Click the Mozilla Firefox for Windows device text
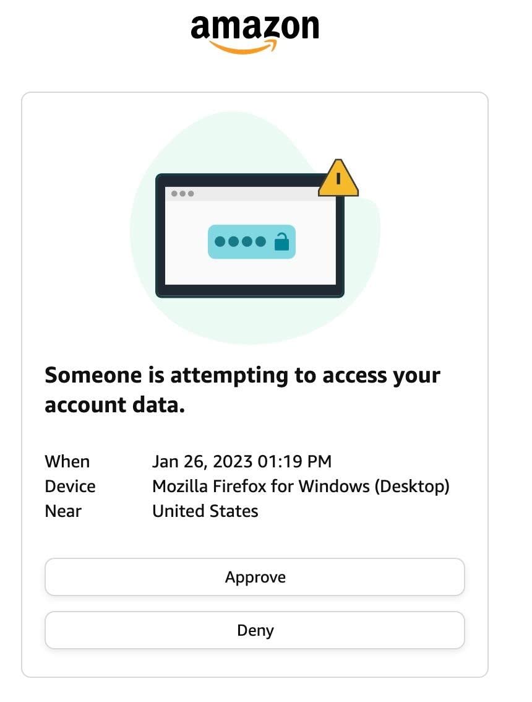The height and width of the screenshot is (702, 532). point(301,487)
